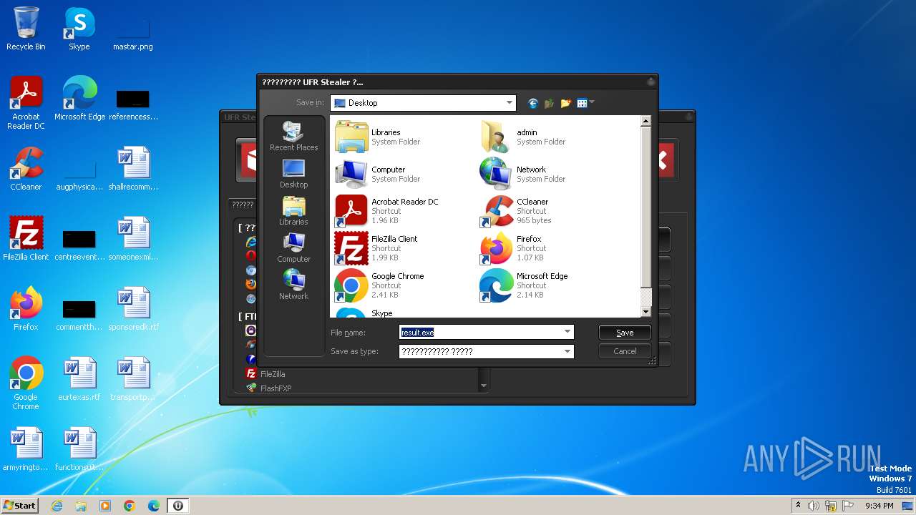Open media player from the taskbar
Viewport: 916px width, 515px height.
[x=105, y=506]
